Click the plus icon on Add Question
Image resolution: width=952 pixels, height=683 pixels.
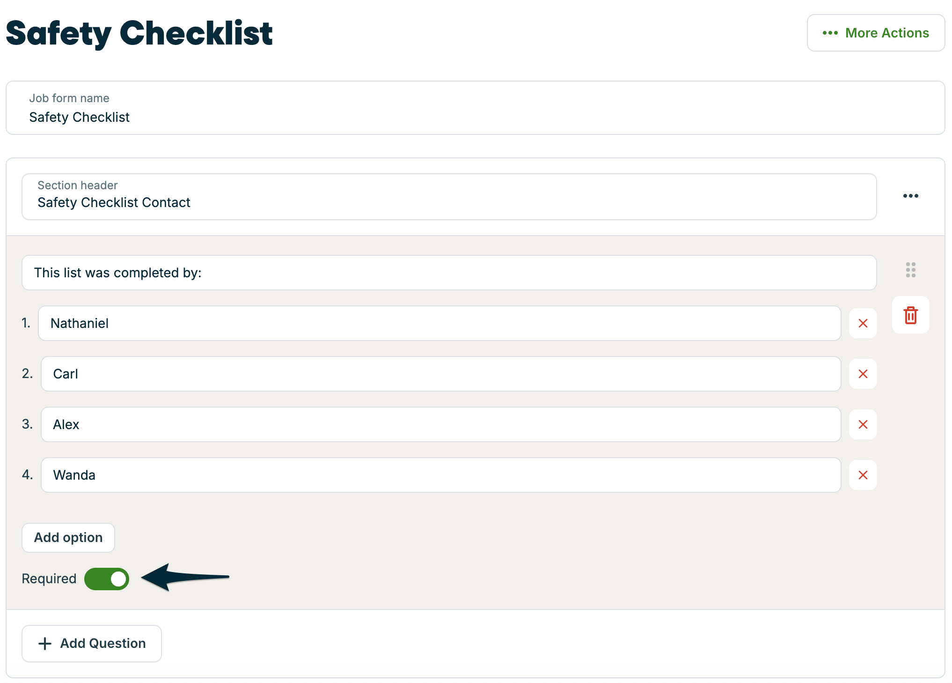pos(45,644)
